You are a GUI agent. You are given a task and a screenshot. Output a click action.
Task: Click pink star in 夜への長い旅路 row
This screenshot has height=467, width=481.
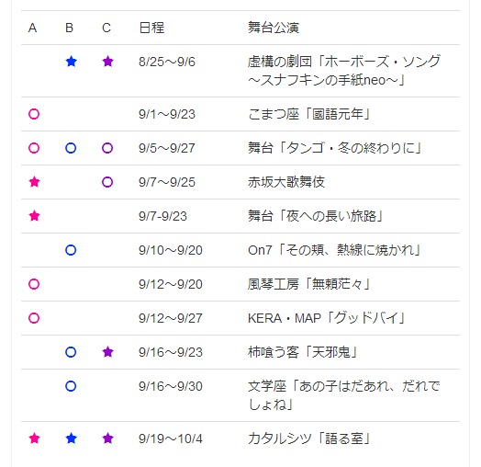[34, 216]
